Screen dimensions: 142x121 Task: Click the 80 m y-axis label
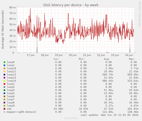[x=12, y=8]
